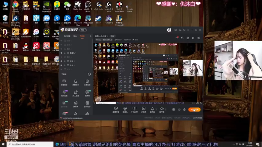The width and height of the screenshot is (262, 147).
Task: Open the gift box icon with red badge
Action: (177, 38)
